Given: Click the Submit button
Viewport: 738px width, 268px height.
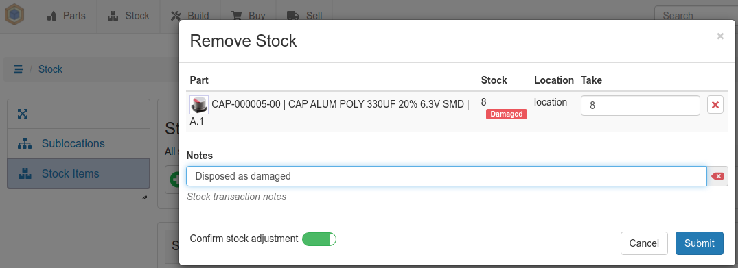Looking at the screenshot, I should pyautogui.click(x=700, y=243).
